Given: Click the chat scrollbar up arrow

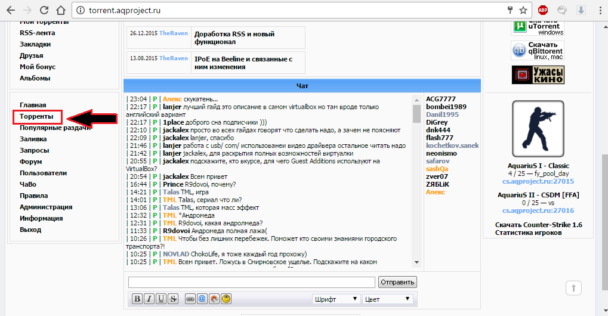Looking at the screenshot, I should [x=417, y=100].
